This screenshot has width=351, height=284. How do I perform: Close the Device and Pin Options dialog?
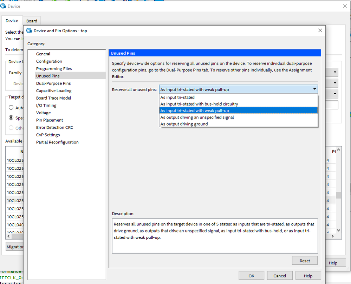[320, 31]
